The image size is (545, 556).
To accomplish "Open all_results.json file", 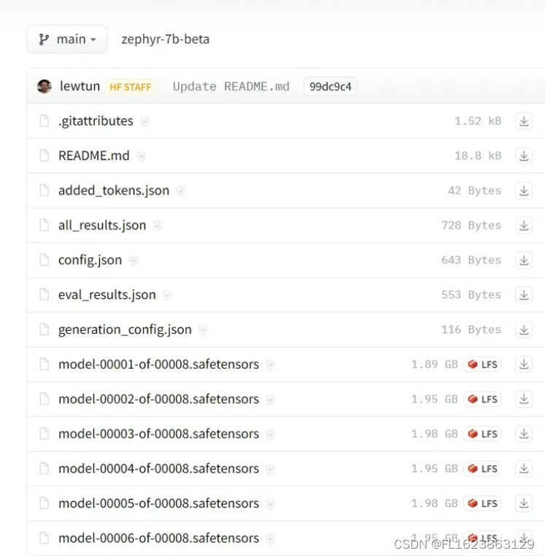I will (102, 225).
